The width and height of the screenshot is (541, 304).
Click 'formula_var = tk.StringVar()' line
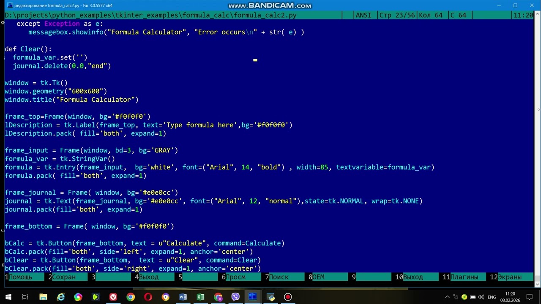[x=60, y=159]
